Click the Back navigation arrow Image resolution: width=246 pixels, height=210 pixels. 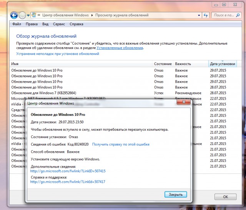coord(14,15)
